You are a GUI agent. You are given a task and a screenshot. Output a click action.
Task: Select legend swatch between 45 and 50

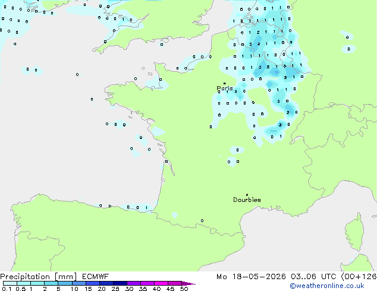(175, 283)
